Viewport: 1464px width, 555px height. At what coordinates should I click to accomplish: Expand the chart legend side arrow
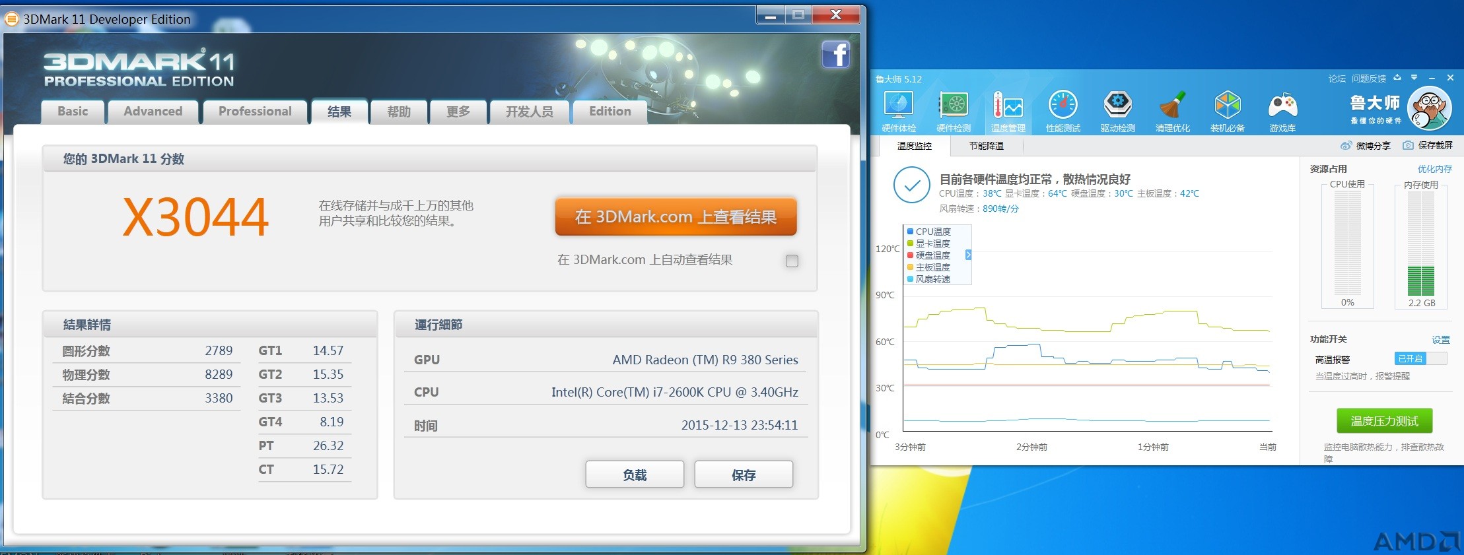(x=968, y=255)
